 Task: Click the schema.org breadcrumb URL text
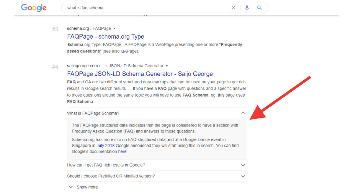click(78, 29)
